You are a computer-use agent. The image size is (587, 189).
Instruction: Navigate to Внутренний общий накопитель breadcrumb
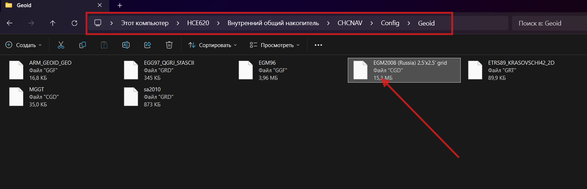tap(273, 23)
